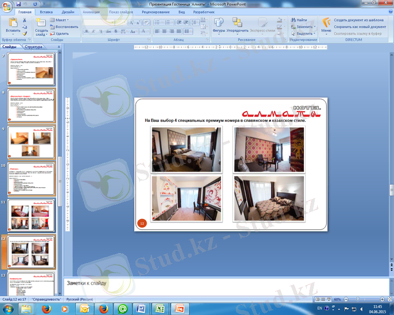Viewport: 394px width, 315px height.
Task: Click the Упорядочить arrange icon
Action: pos(237,23)
